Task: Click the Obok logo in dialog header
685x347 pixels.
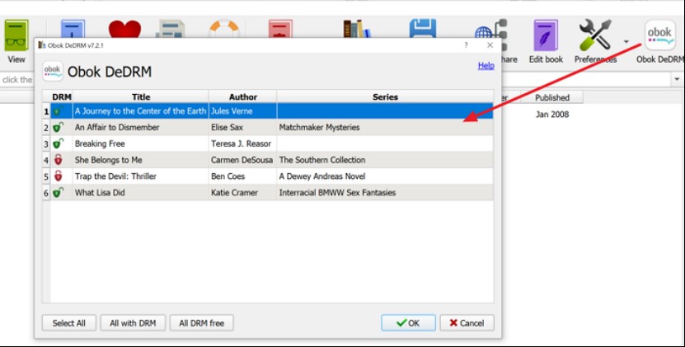Action: point(53,72)
